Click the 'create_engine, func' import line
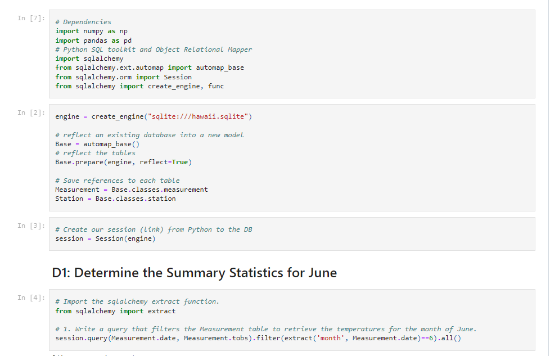Image resolution: width=550 pixels, height=356 pixels. click(139, 86)
